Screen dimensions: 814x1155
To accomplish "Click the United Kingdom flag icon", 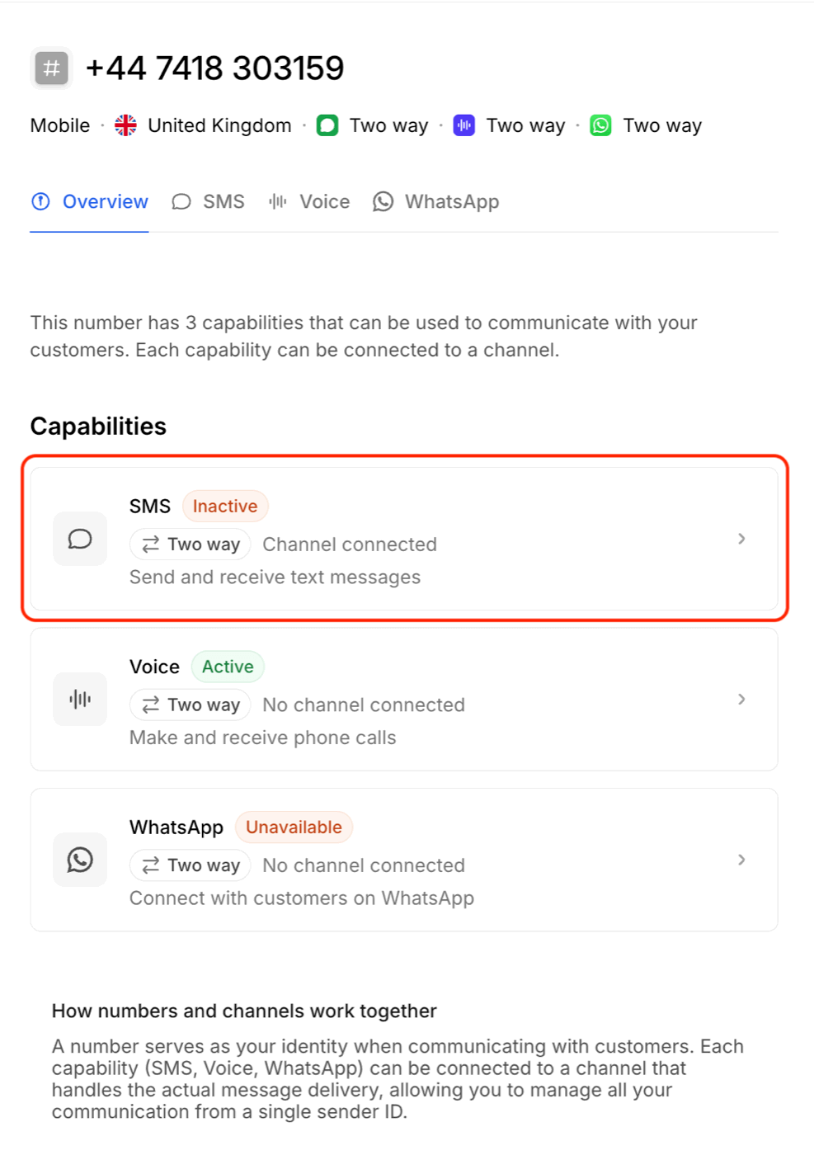I will pyautogui.click(x=125, y=125).
